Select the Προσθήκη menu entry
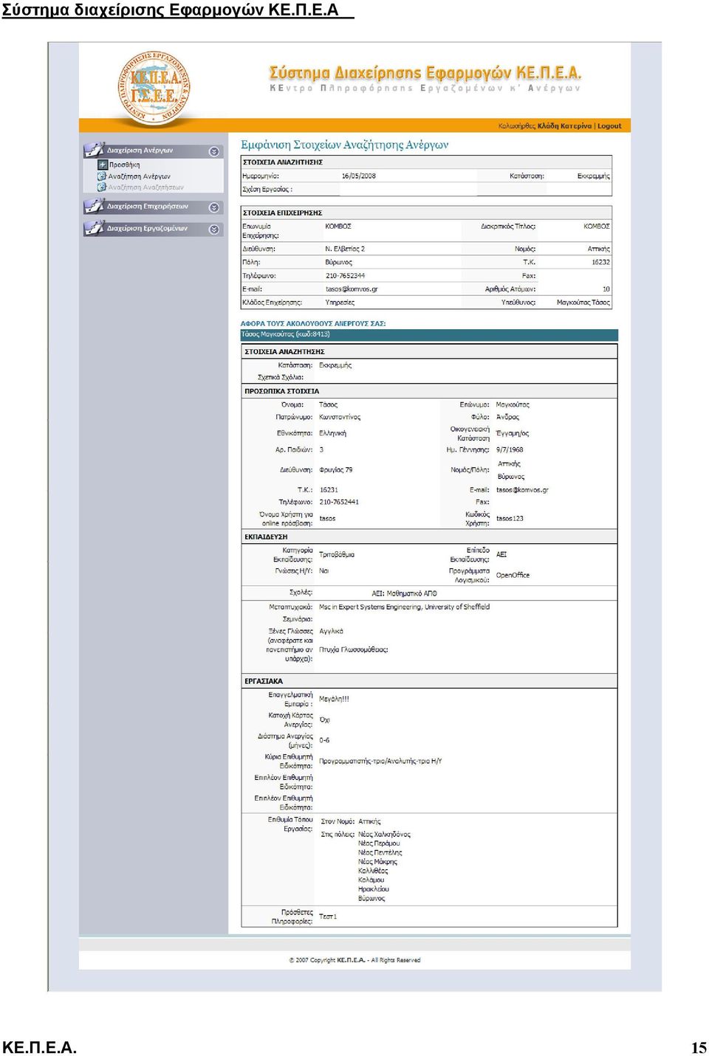Image resolution: width=709 pixels, height=1056 pixels. (124, 165)
